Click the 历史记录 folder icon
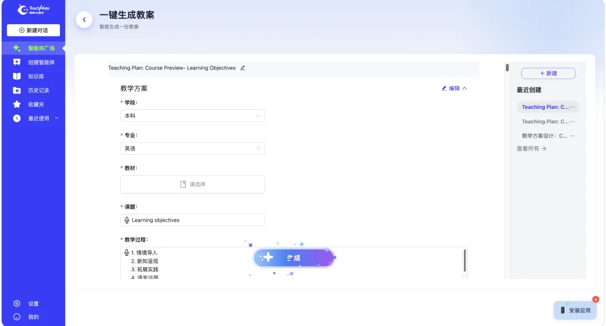 pyautogui.click(x=17, y=90)
